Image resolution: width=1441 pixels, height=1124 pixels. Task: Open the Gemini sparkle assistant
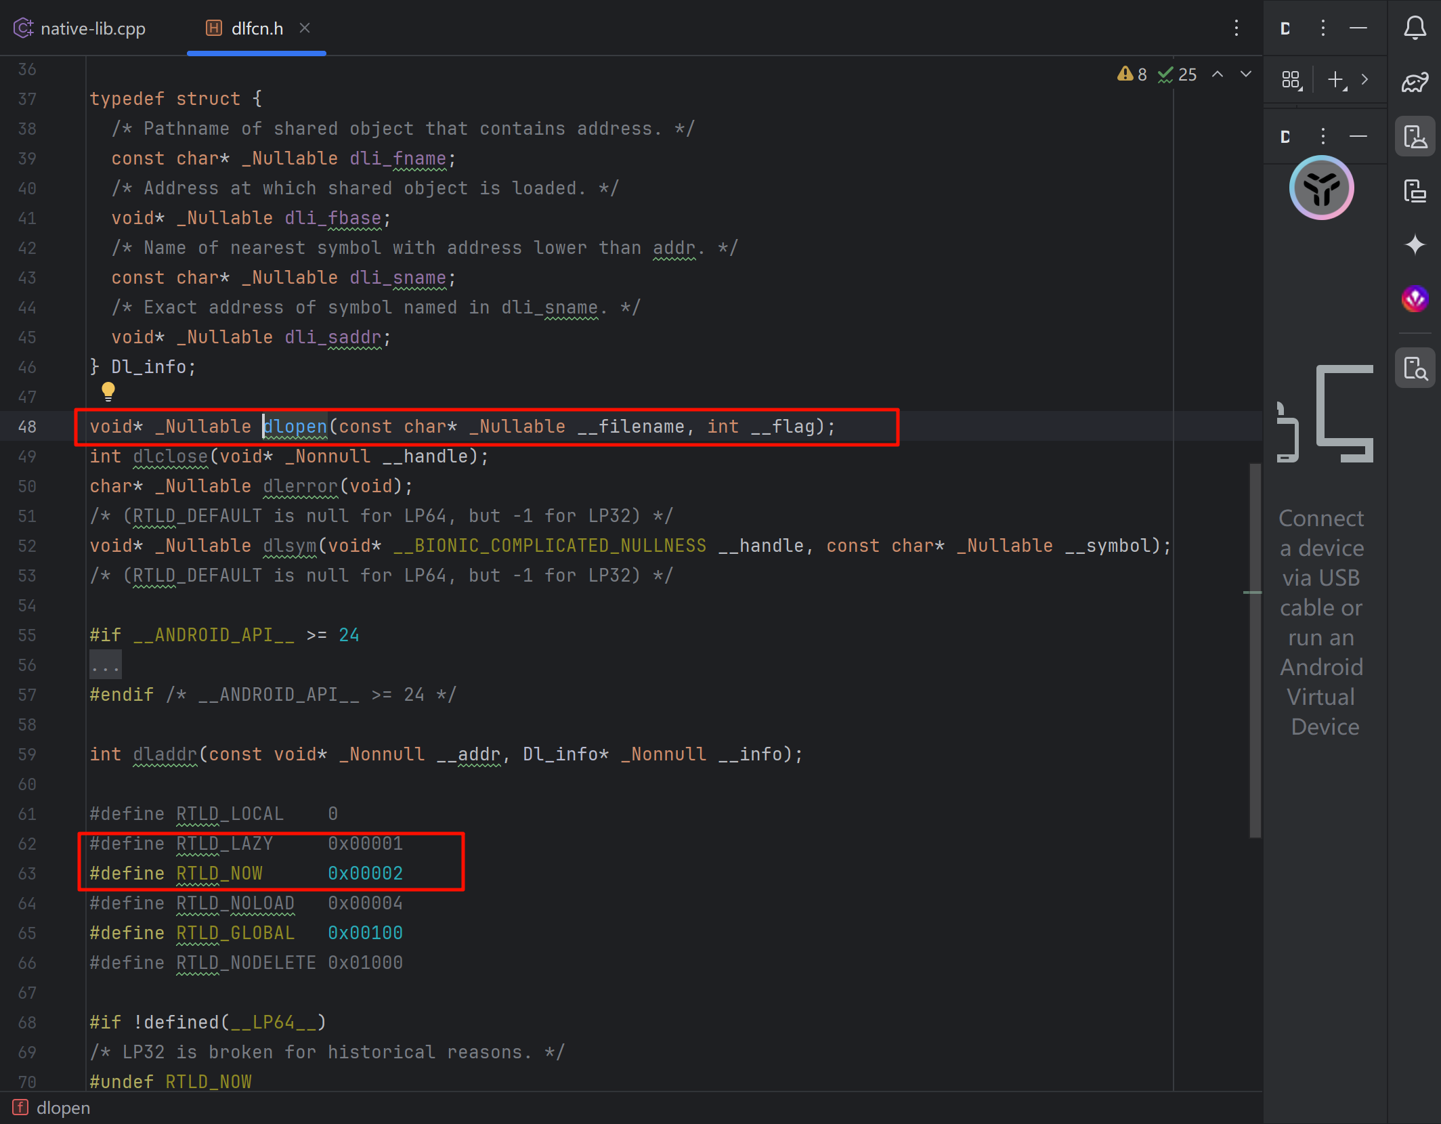[1415, 244]
